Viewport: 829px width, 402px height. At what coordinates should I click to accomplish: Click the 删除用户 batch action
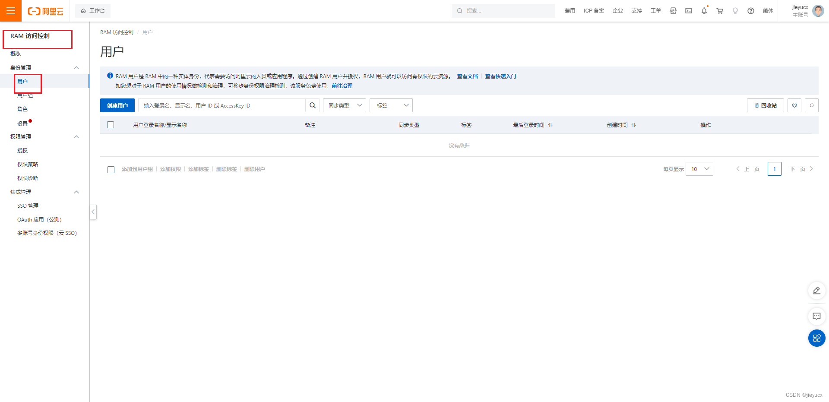click(x=255, y=169)
